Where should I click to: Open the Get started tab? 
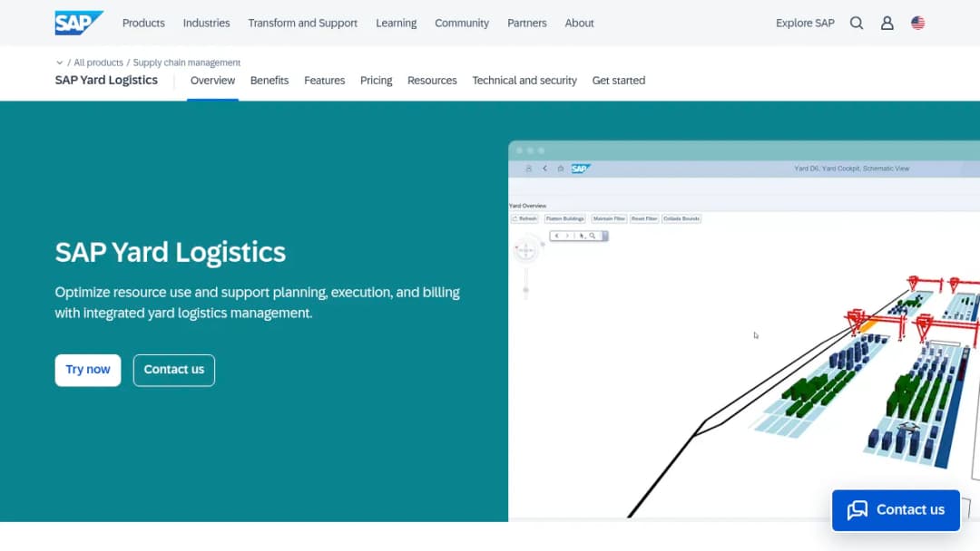(619, 81)
